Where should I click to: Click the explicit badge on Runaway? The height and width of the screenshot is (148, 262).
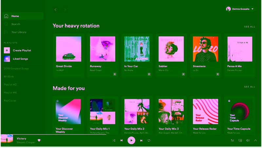click(115, 74)
